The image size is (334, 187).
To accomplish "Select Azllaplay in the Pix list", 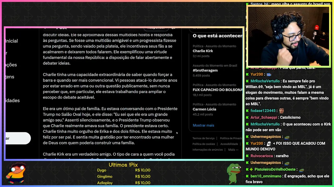I will [x=105, y=183].
